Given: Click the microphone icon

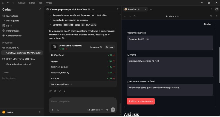Looking at the screenshot, I should (107, 110).
